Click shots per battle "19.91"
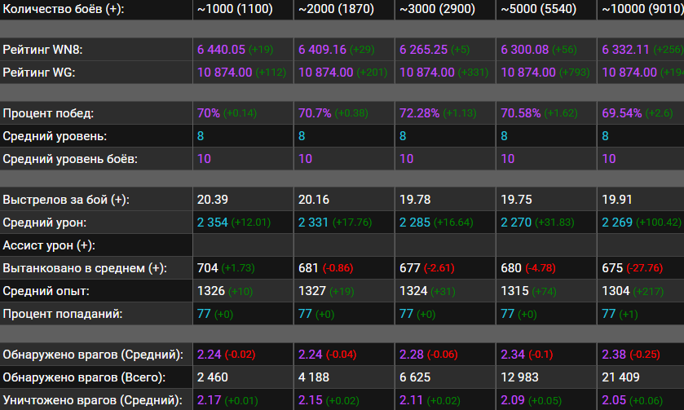 pos(617,200)
